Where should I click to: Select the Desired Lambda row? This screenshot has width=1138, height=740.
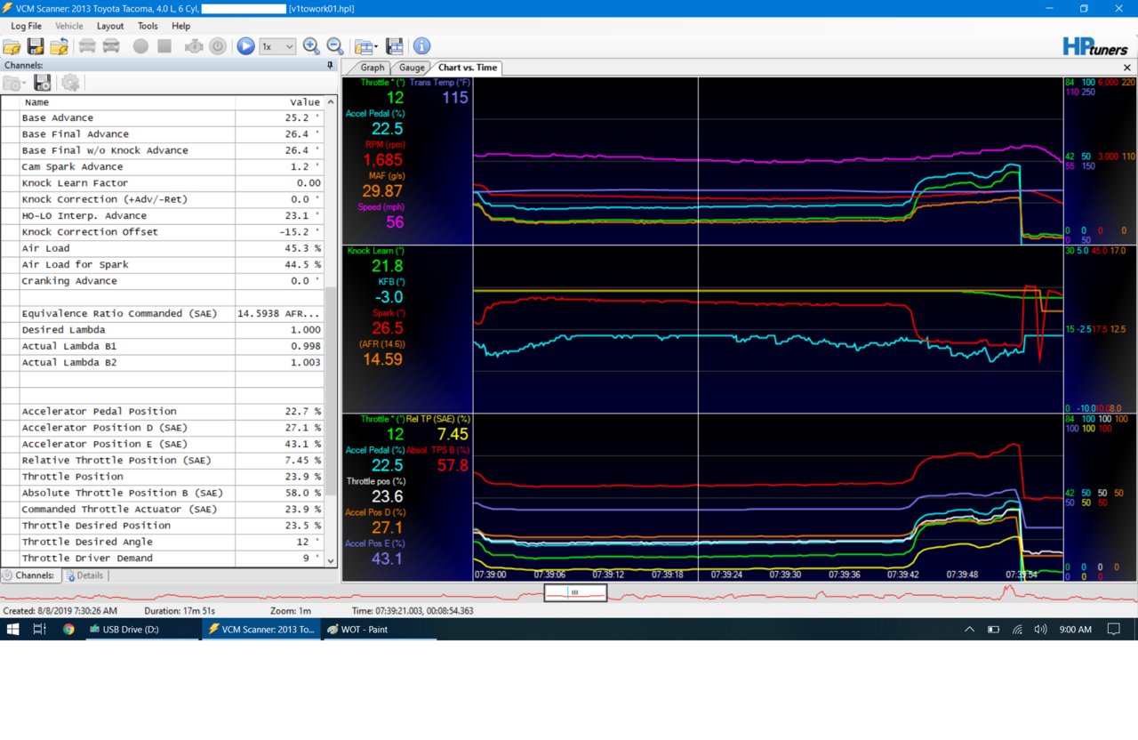point(163,330)
